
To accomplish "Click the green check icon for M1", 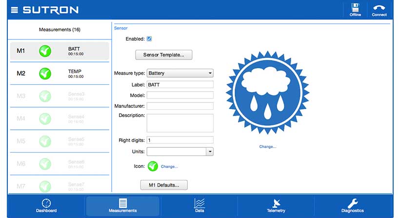I will (45, 51).
